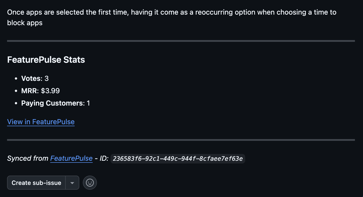Click the Create sub-issue button
Image resolution: width=363 pixels, height=197 pixels.
point(37,183)
